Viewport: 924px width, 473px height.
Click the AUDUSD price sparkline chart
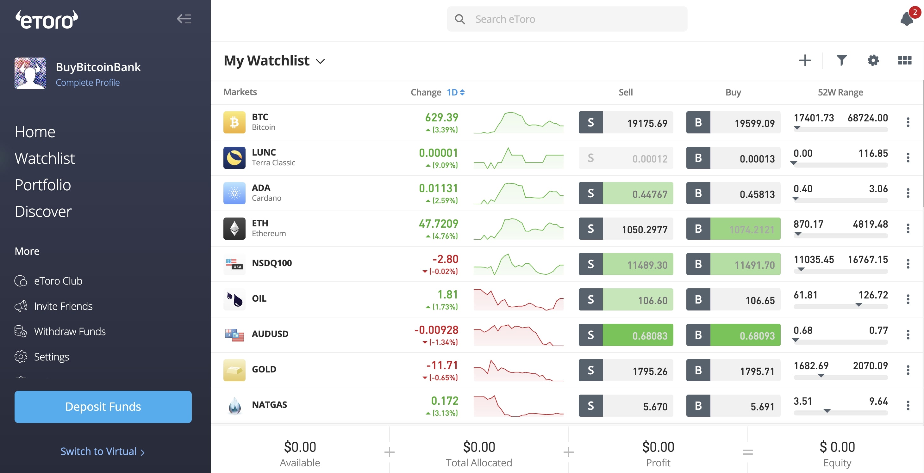(x=518, y=335)
